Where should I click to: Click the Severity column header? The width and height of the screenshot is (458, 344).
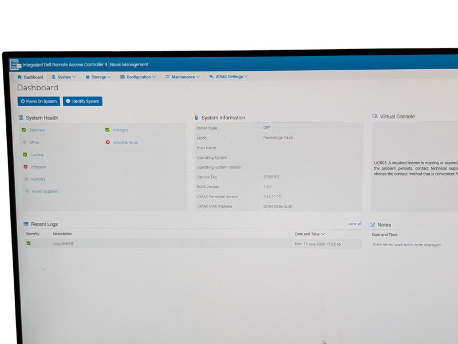33,234
